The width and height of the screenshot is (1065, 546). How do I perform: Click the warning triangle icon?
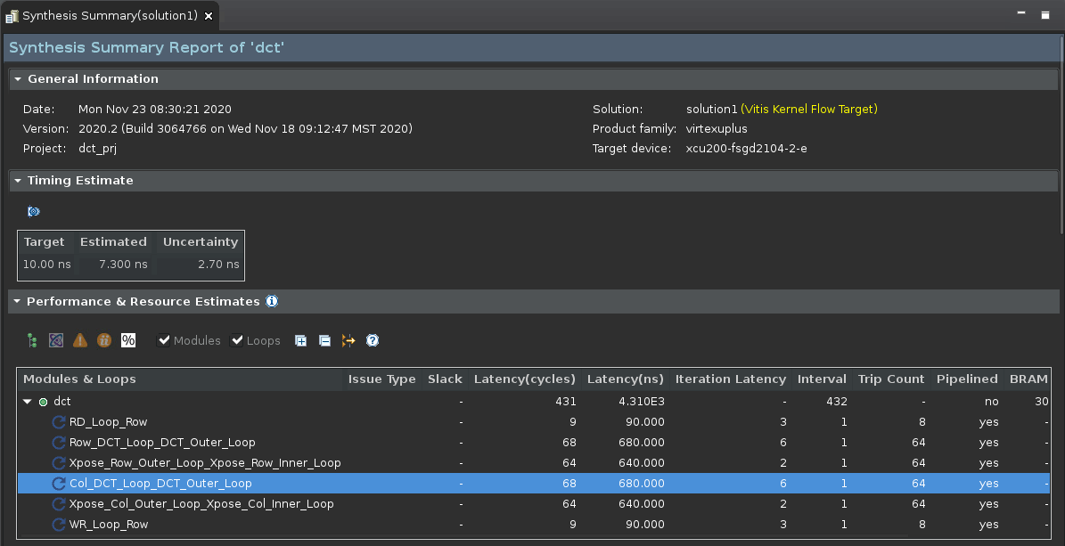[80, 340]
